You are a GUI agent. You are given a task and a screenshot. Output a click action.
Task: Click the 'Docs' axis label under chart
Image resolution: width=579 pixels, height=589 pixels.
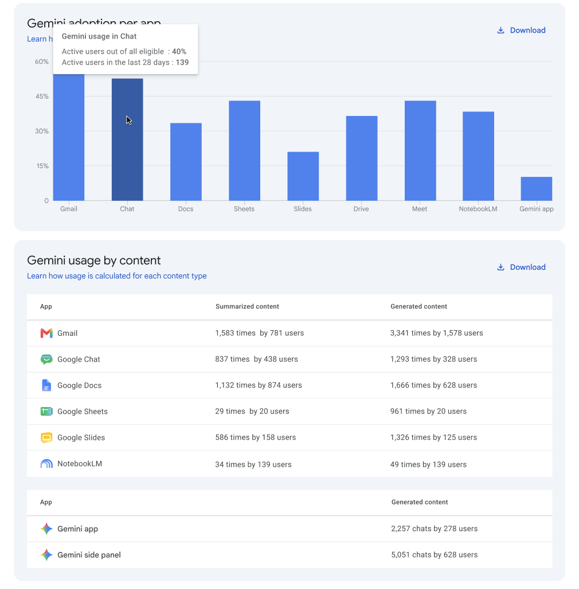186,209
